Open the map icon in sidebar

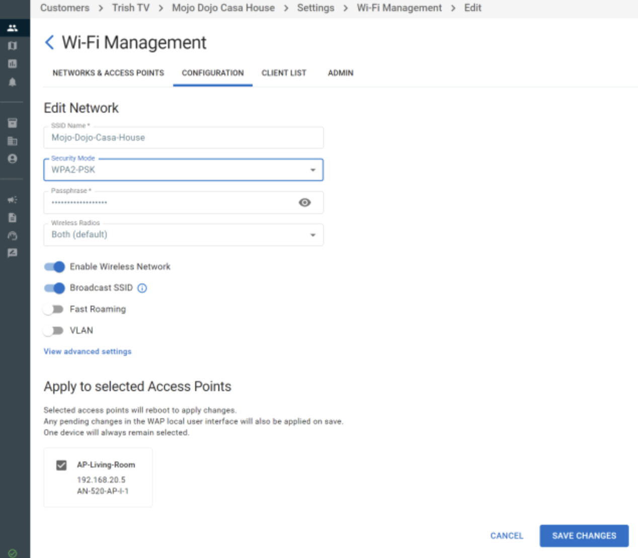point(13,46)
